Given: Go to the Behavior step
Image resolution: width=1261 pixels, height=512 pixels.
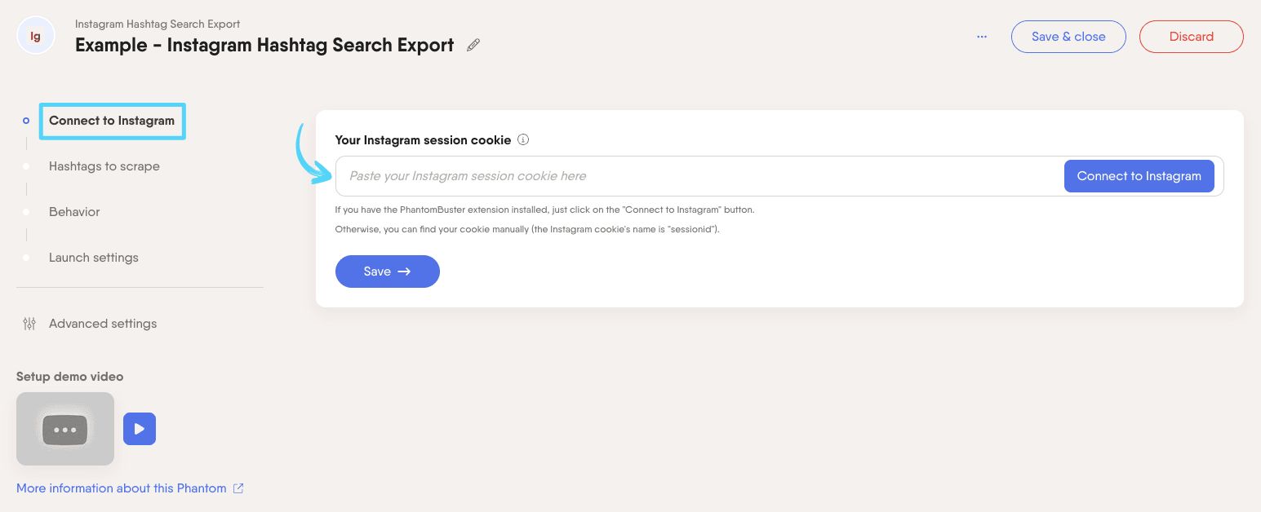Looking at the screenshot, I should [74, 212].
